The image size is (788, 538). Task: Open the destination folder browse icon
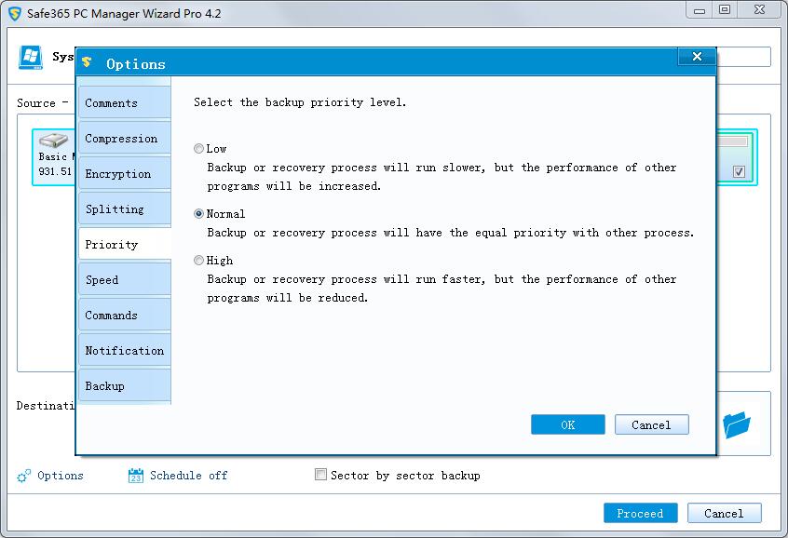[x=737, y=424]
